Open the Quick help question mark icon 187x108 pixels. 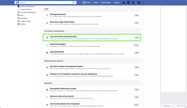(139, 2)
